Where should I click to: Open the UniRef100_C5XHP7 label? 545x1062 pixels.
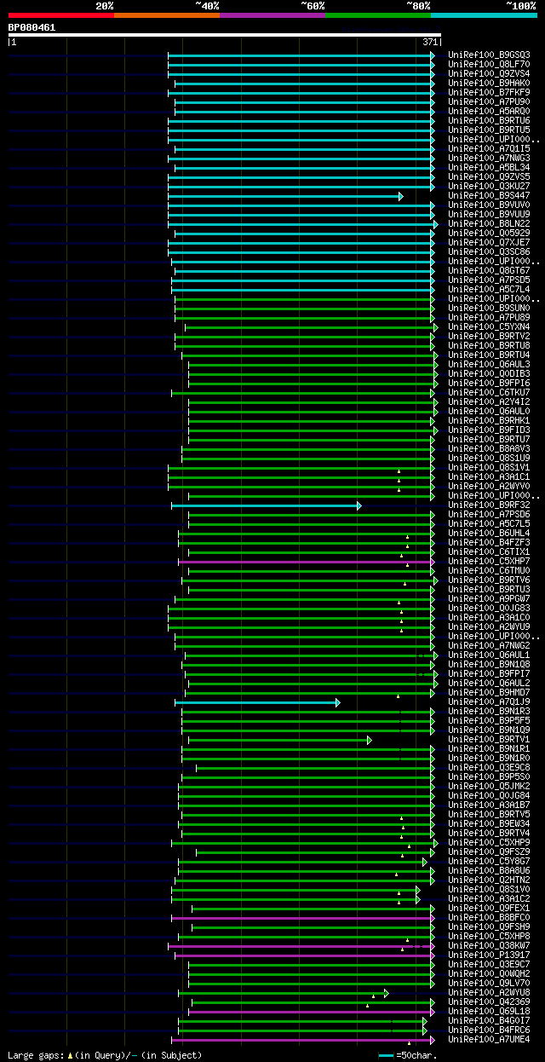click(490, 561)
